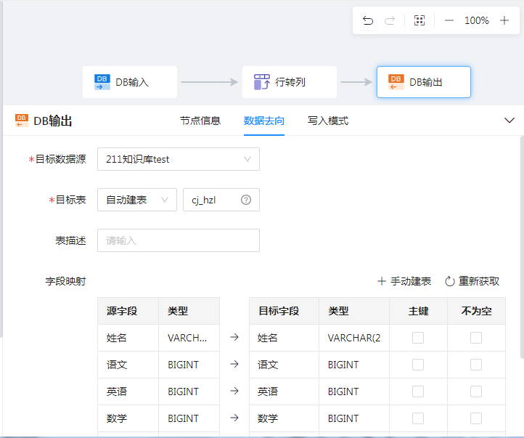Tick the 主键 checkbox for 数学
The height and width of the screenshot is (438, 524).
pos(418,418)
